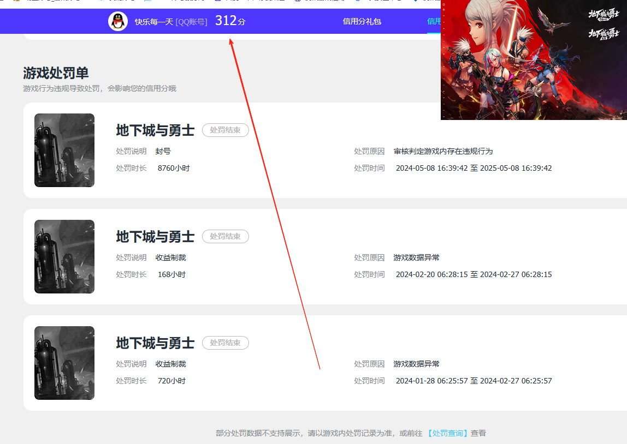Click 处罚结束 badge on the 封号 card
Image resolution: width=627 pixels, height=444 pixels.
tap(225, 130)
